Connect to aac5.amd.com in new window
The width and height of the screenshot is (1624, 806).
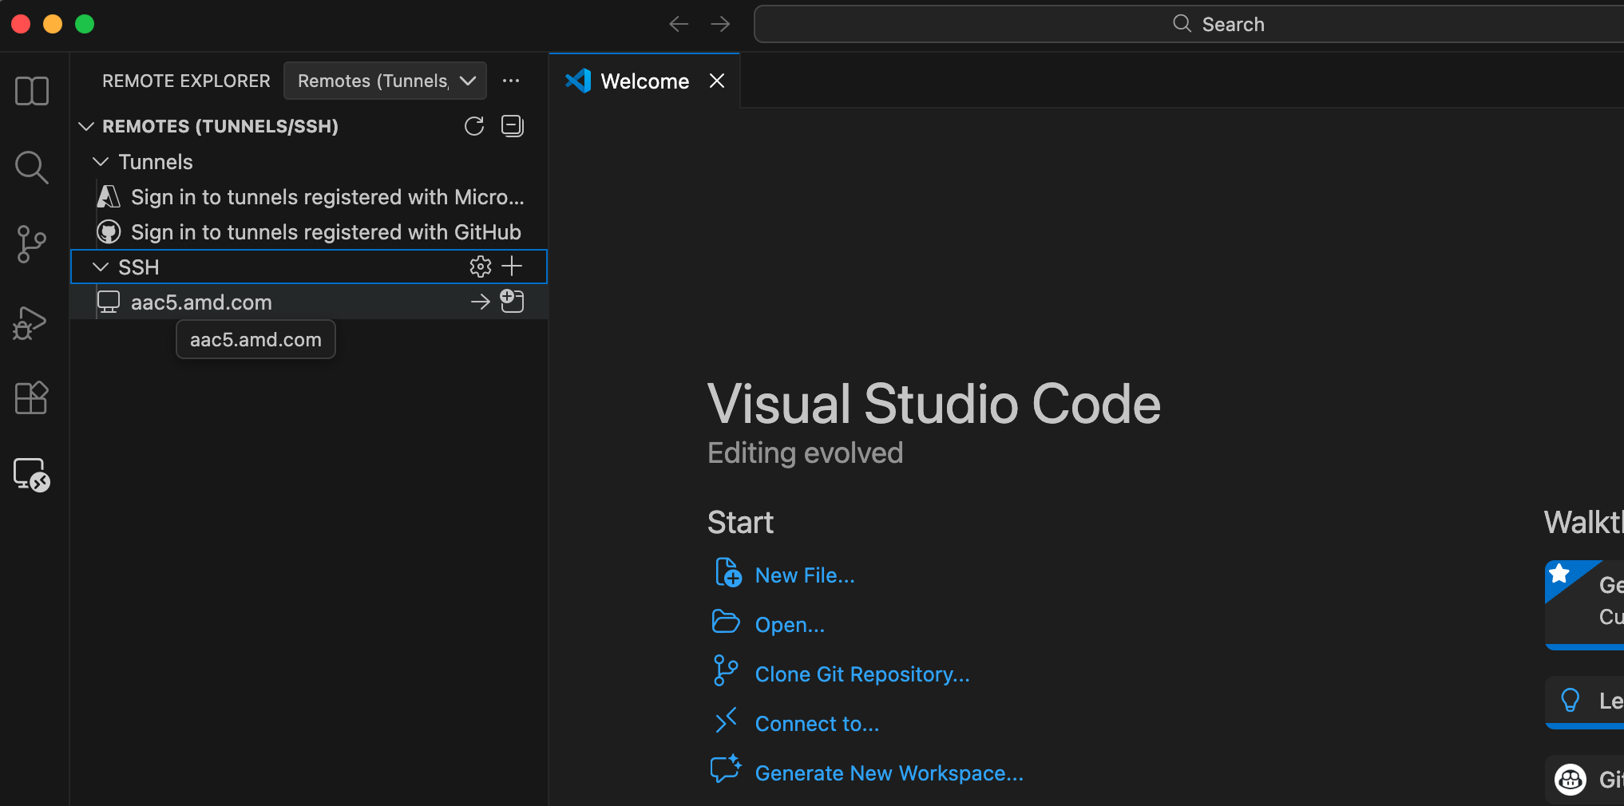click(512, 302)
